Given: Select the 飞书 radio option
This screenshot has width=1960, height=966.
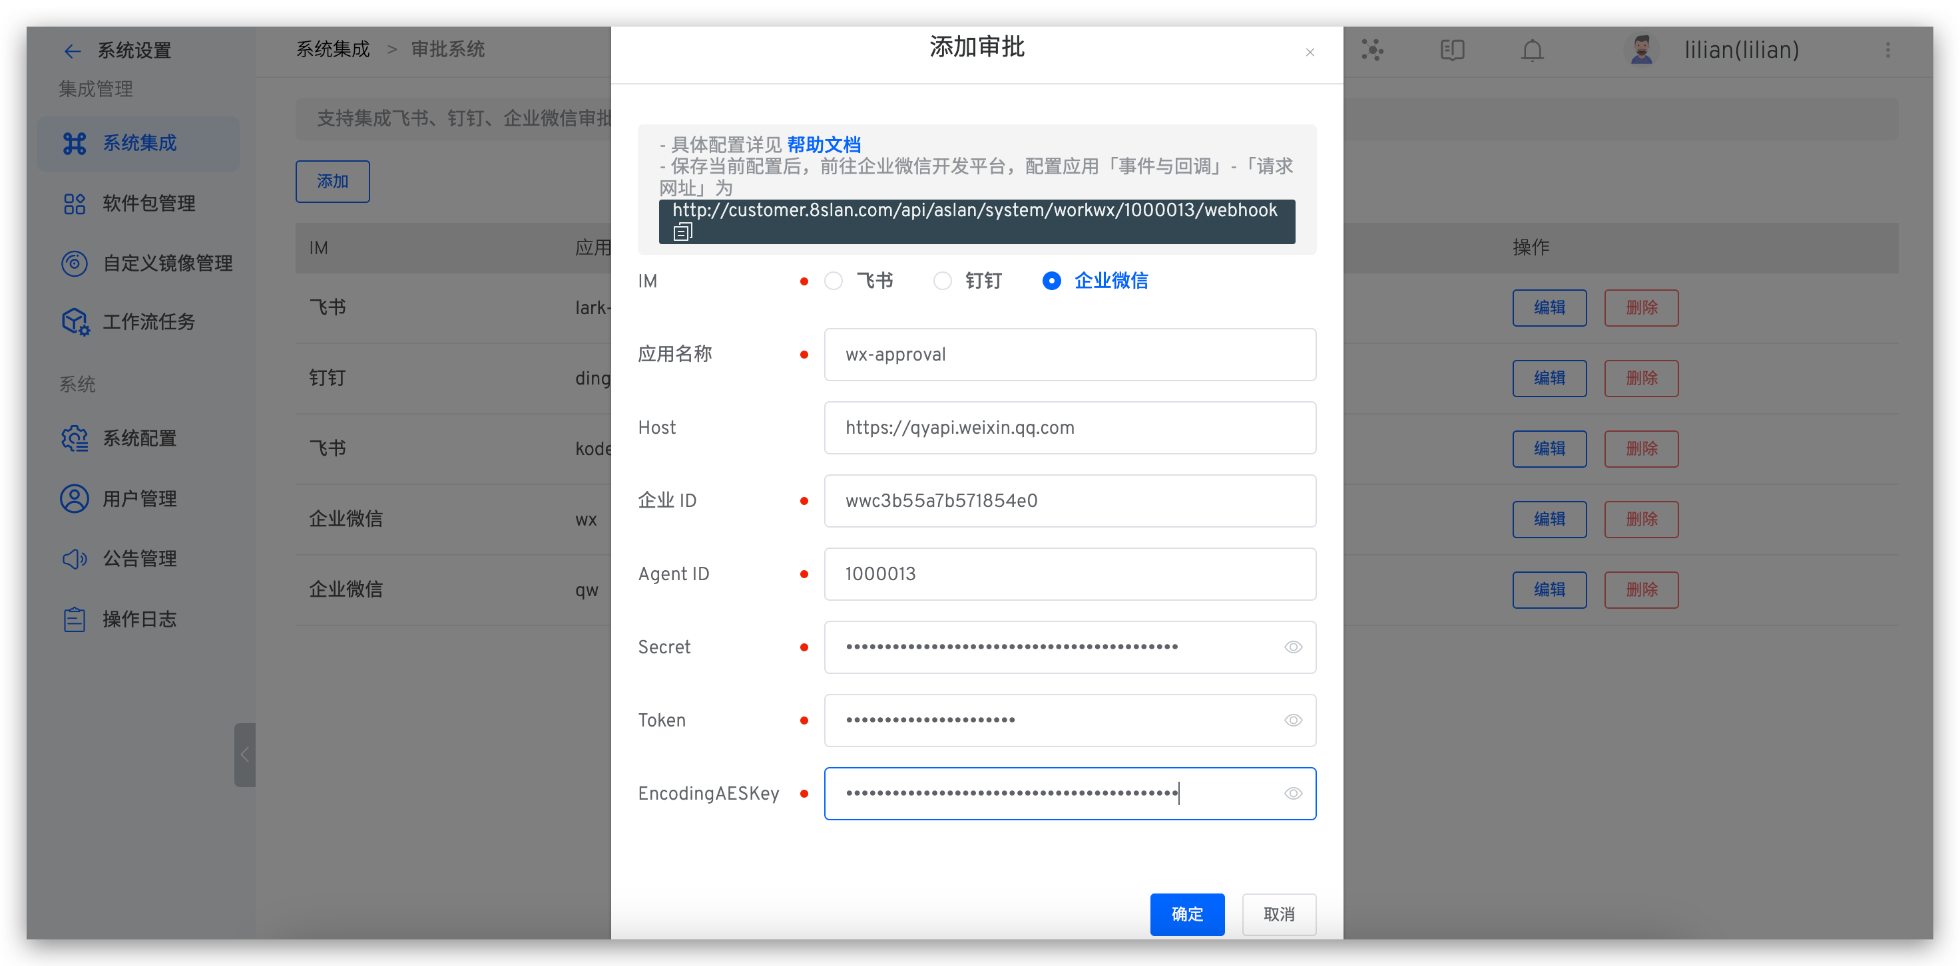Looking at the screenshot, I should pyautogui.click(x=834, y=281).
